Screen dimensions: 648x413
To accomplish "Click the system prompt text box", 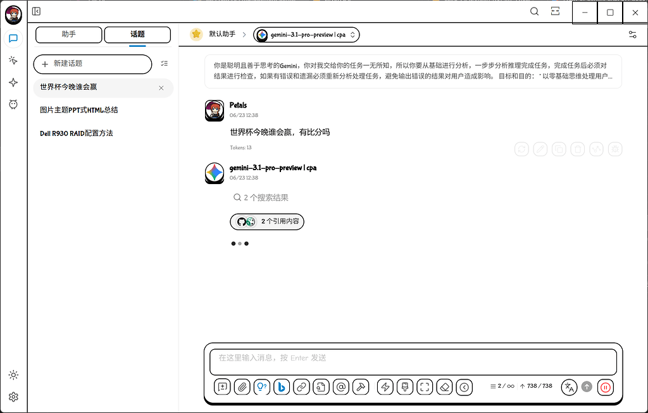I will [413, 71].
